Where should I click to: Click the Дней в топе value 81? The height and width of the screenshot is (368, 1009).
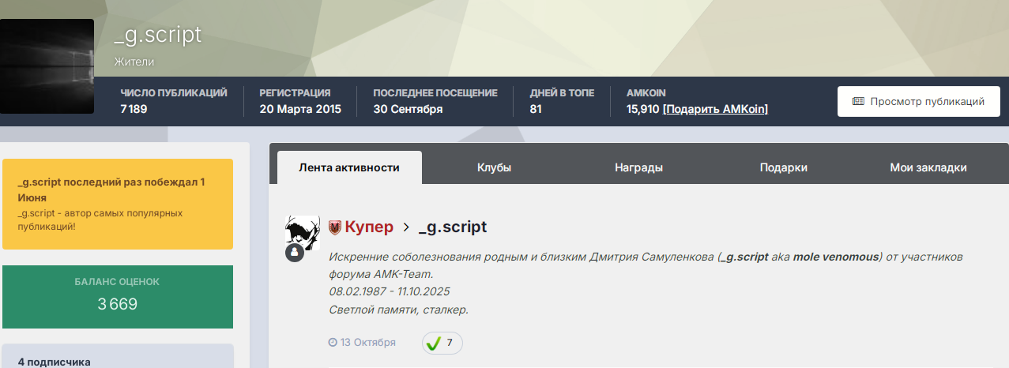(x=536, y=109)
